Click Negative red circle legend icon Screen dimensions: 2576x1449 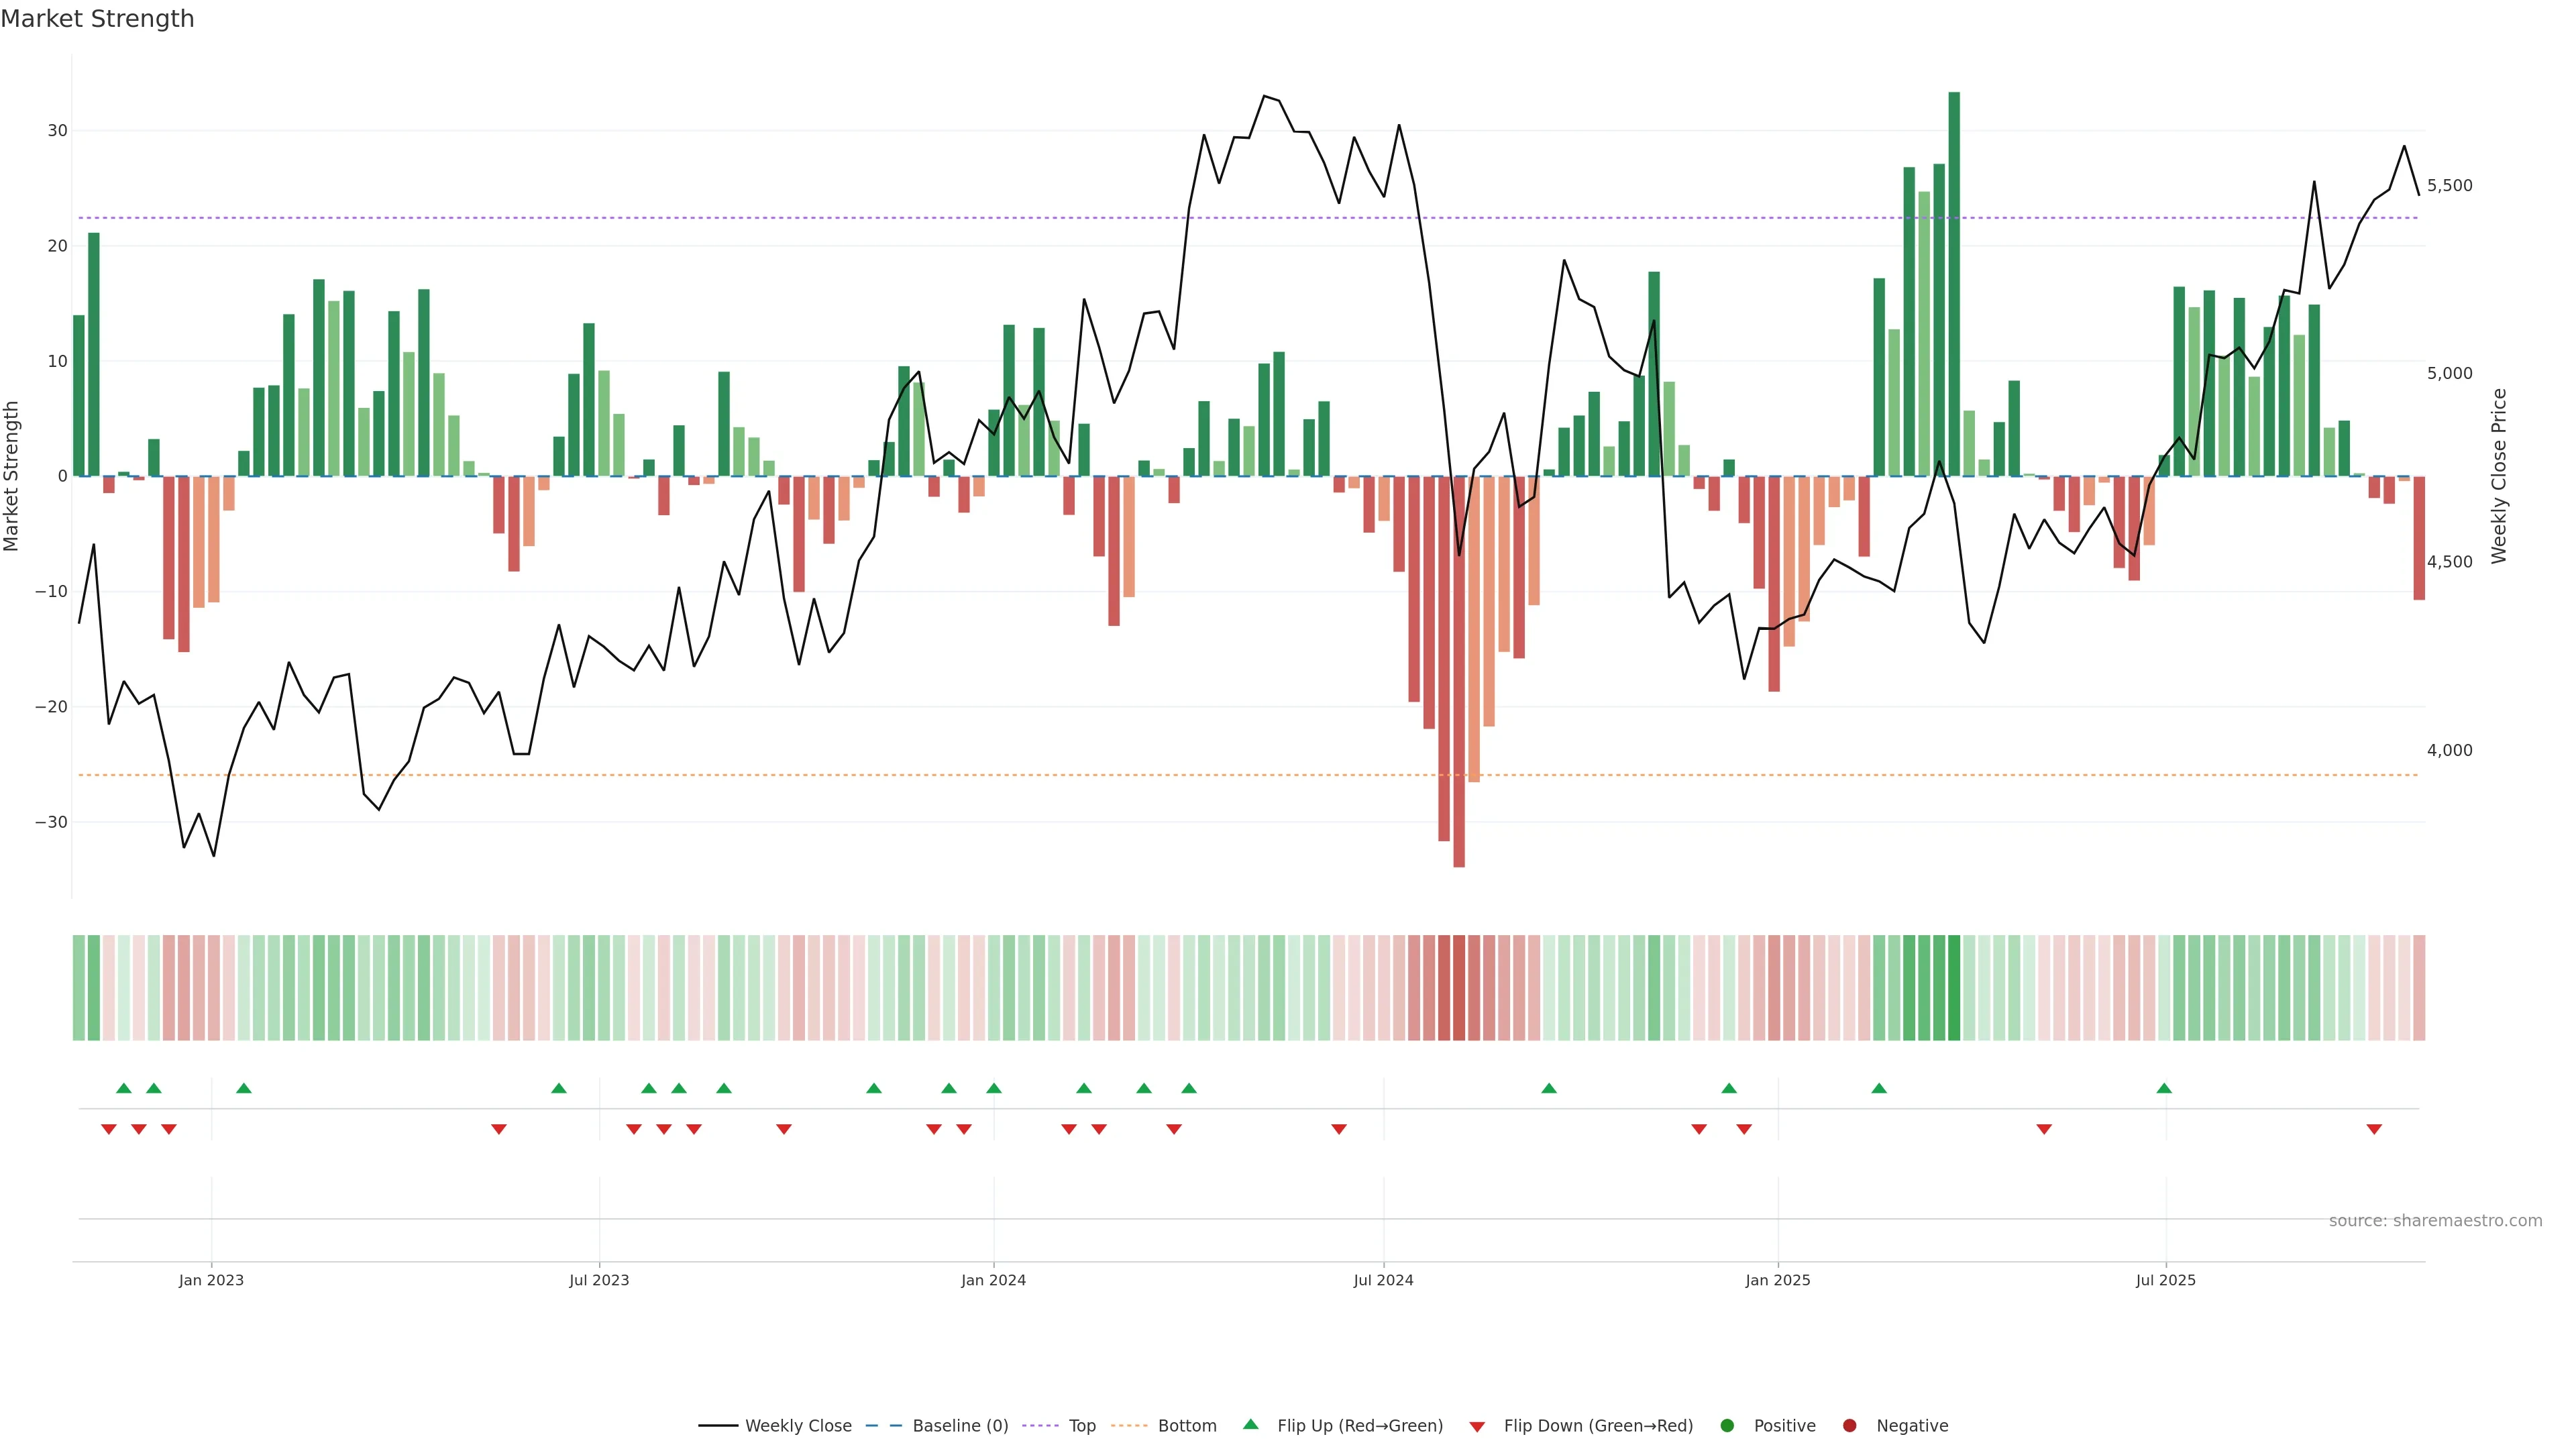coord(1849,1425)
